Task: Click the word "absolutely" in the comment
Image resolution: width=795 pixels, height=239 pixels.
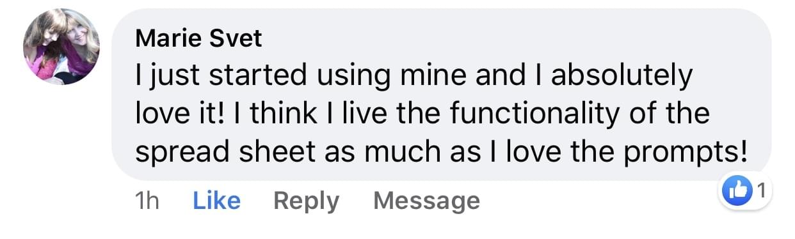Action: click(622, 77)
